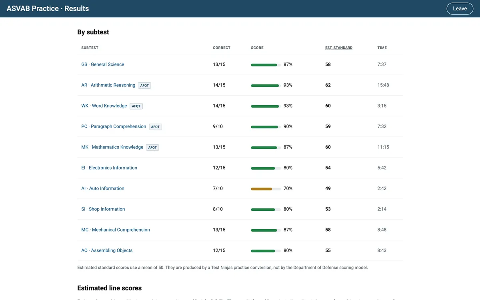Click the Leave button
This screenshot has width=480, height=300.
point(460,8)
